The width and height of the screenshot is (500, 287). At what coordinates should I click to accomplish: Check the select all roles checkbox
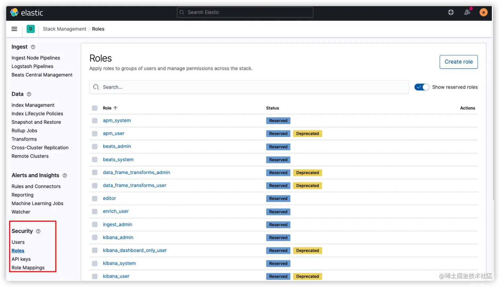(x=95, y=108)
